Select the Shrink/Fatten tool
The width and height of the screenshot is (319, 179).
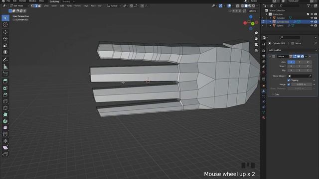pyautogui.click(x=5, y=141)
